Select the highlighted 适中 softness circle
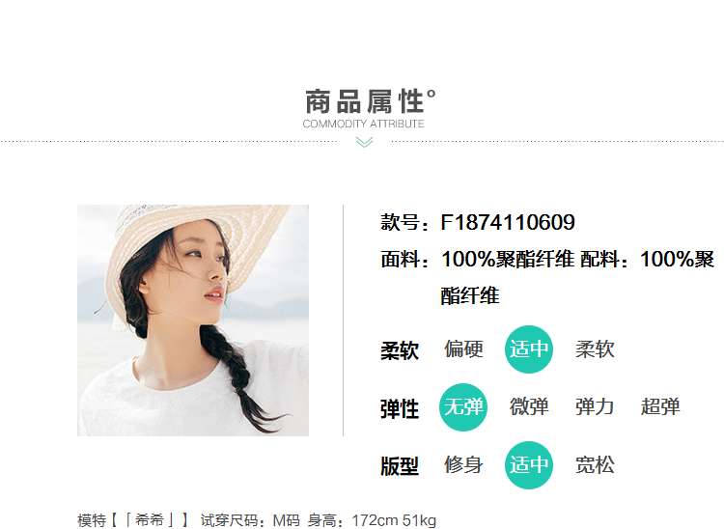The image size is (724, 529). point(529,349)
